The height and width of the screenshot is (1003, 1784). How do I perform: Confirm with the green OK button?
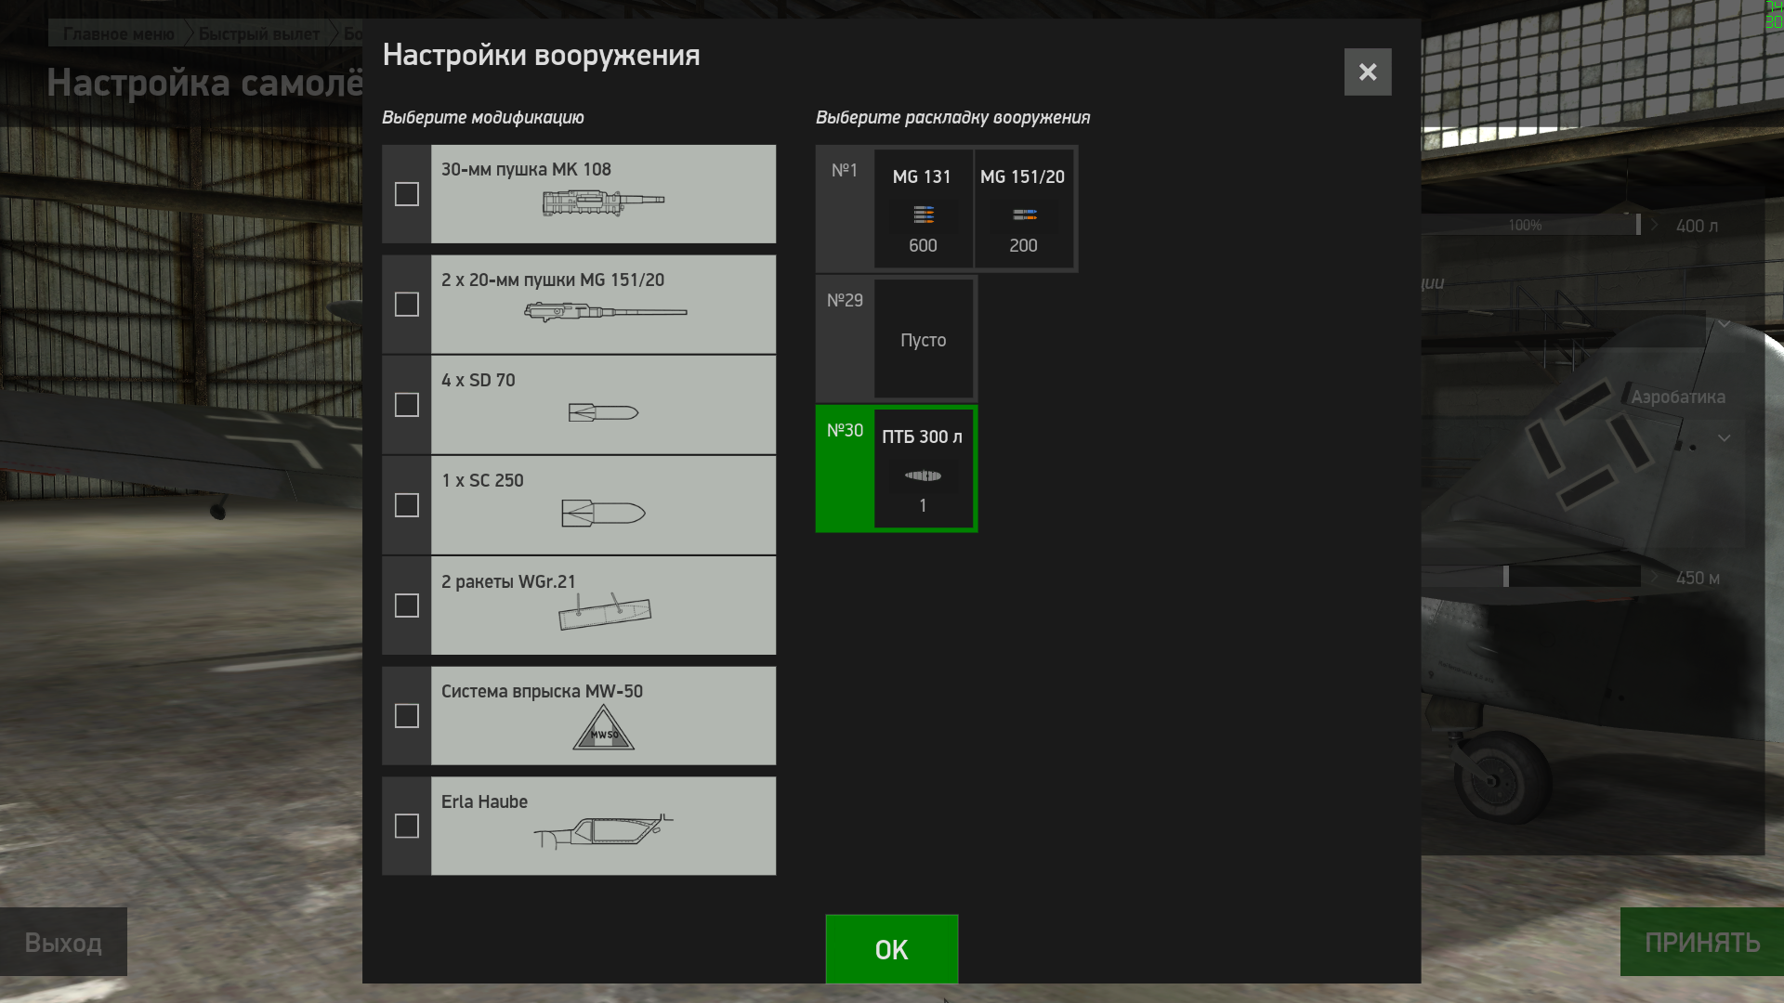891,949
